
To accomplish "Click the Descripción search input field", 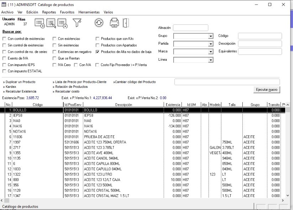I will pos(259,44).
